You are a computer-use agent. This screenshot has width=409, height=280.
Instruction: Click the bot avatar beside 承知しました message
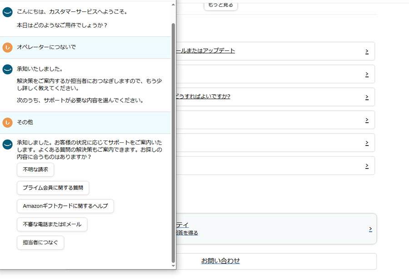coord(8,144)
